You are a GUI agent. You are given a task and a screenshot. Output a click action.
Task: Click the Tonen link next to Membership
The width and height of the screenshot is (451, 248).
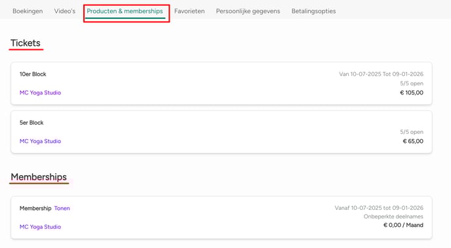coord(62,208)
